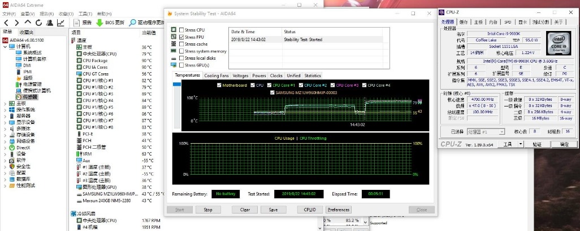Open CPU-Z 内存 memory tab
Screen dimensions: 580x231
pos(493,22)
